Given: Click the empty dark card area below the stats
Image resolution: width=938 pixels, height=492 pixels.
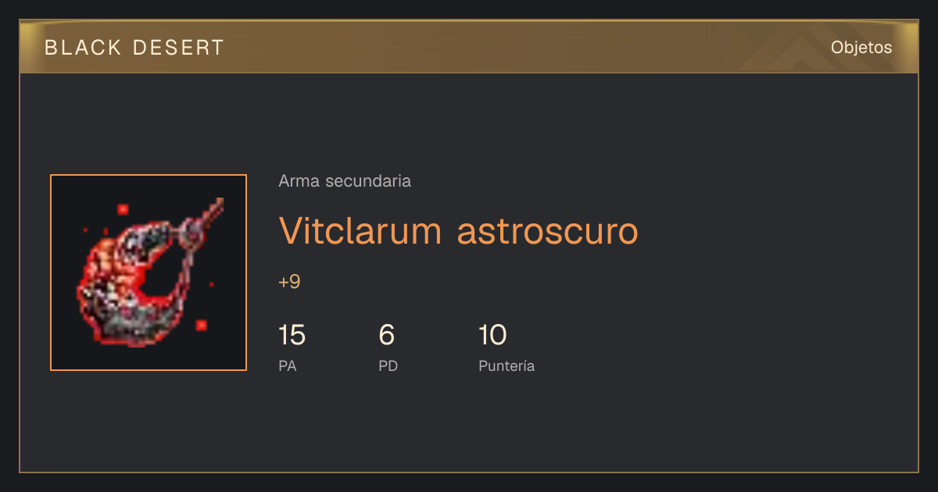Looking at the screenshot, I should click(469, 426).
